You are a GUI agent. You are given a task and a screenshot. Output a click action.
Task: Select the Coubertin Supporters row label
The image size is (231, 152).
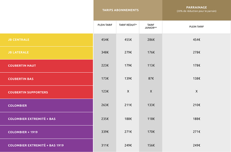pos(28,92)
